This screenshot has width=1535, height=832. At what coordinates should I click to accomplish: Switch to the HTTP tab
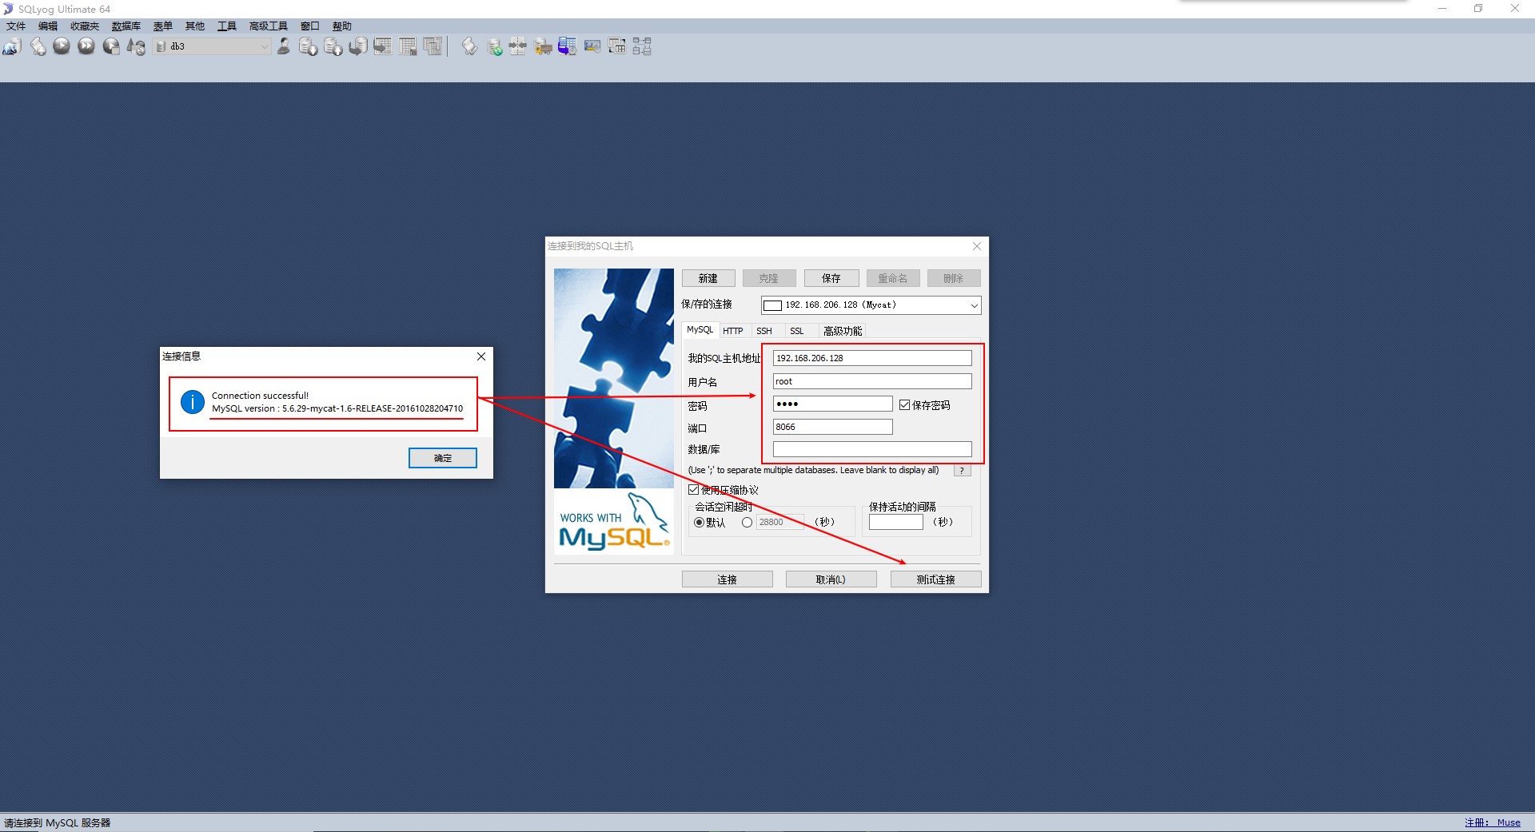[x=733, y=331]
